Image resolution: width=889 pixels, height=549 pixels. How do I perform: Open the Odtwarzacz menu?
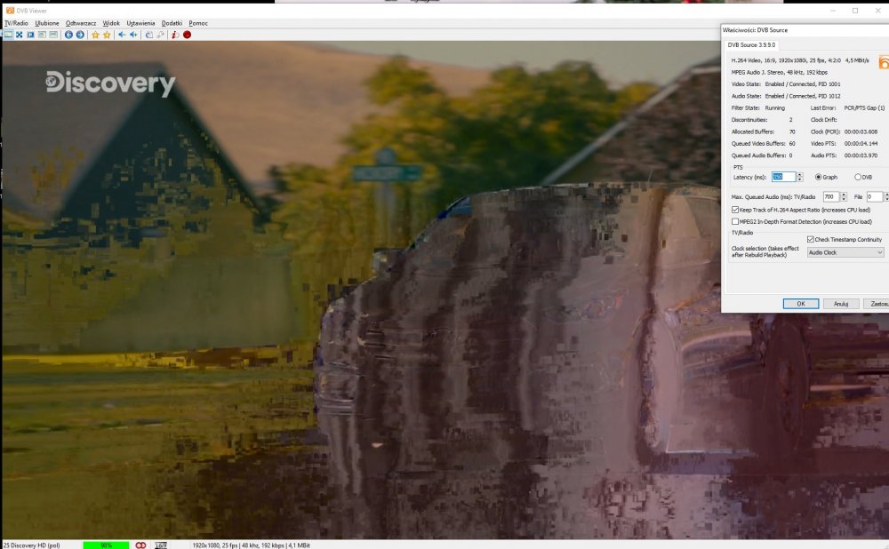pos(81,23)
